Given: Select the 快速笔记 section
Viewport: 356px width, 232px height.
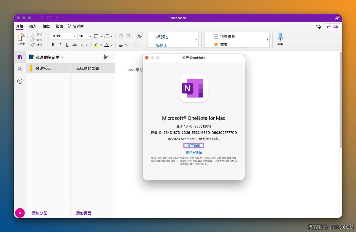Looking at the screenshot, I should [48, 68].
